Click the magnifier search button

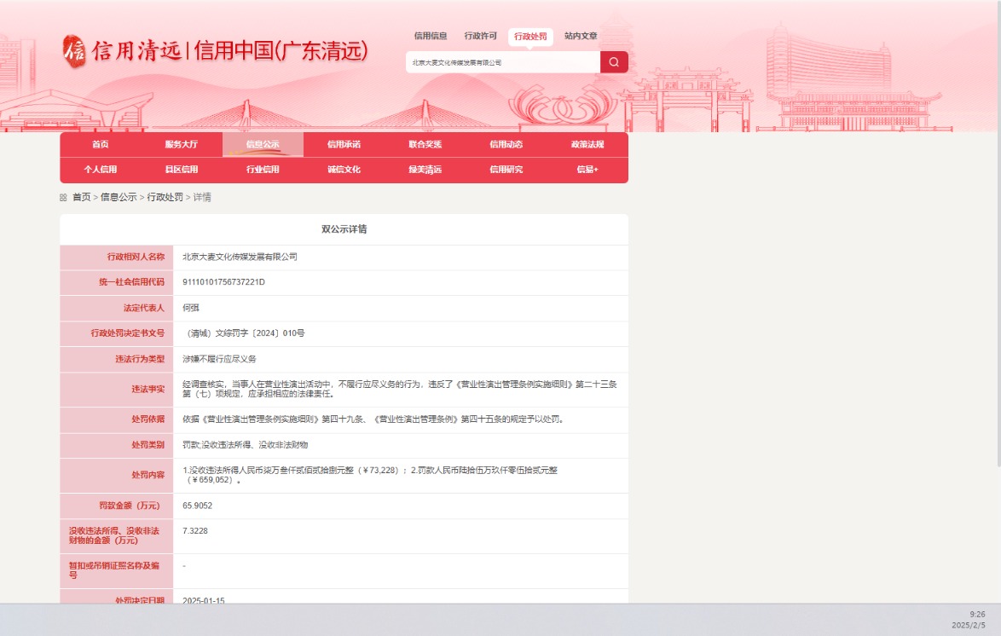(x=614, y=62)
